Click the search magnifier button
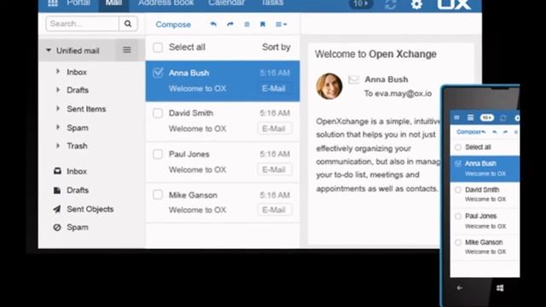This screenshot has height=307, width=546. (x=128, y=24)
